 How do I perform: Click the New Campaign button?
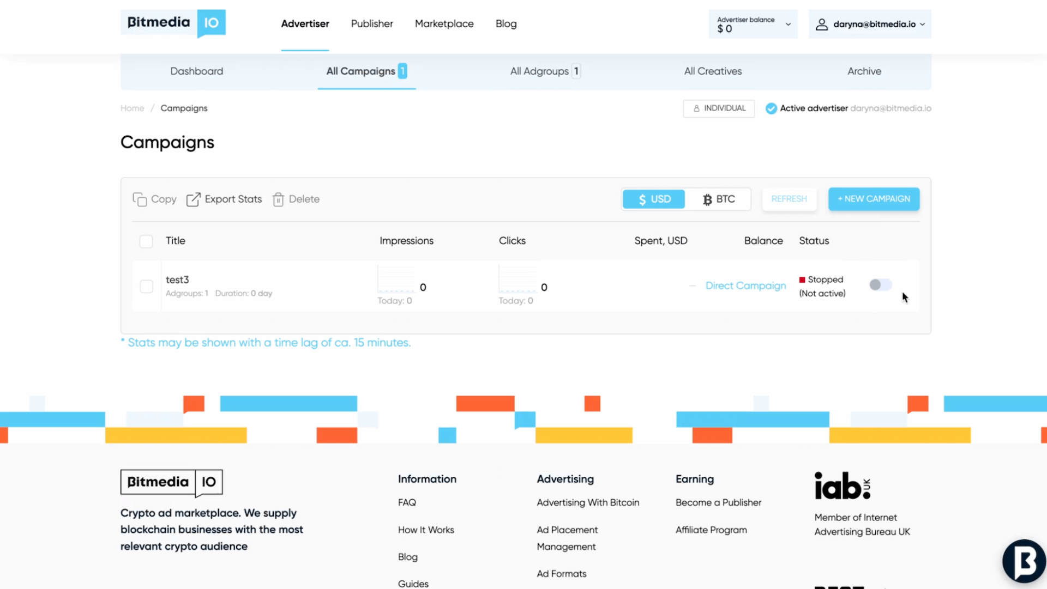tap(874, 198)
